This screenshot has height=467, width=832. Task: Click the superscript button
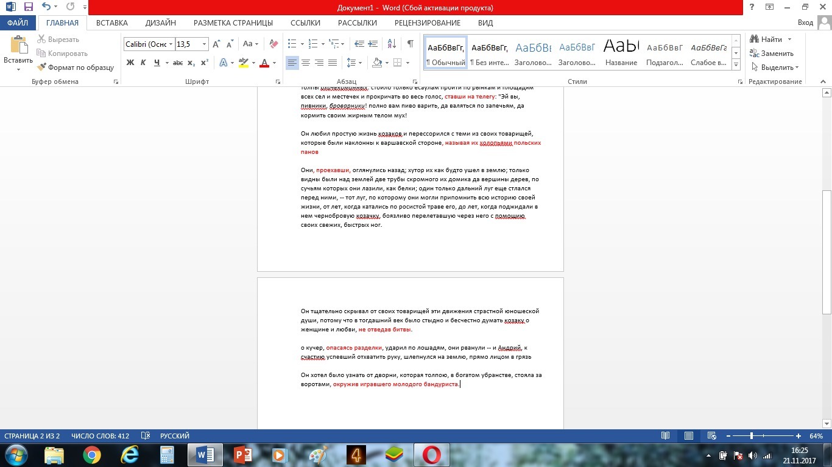coord(205,63)
